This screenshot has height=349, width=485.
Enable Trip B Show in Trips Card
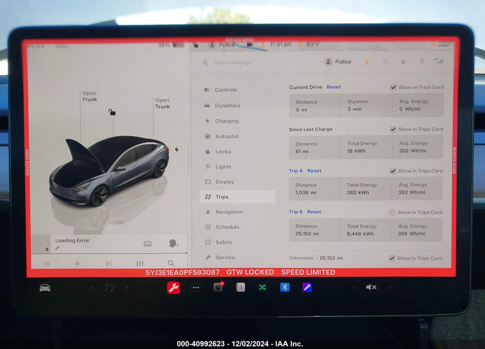point(392,212)
